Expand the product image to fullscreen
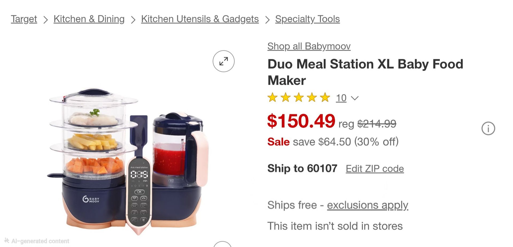Screen dimensions: 513x247 (x=224, y=61)
